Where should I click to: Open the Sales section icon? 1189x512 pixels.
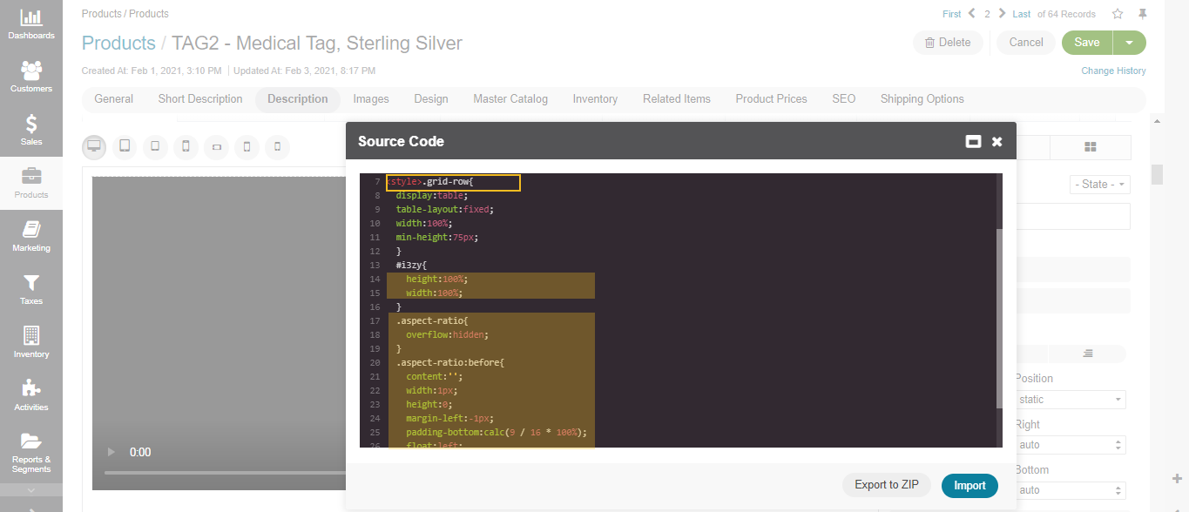pos(30,129)
